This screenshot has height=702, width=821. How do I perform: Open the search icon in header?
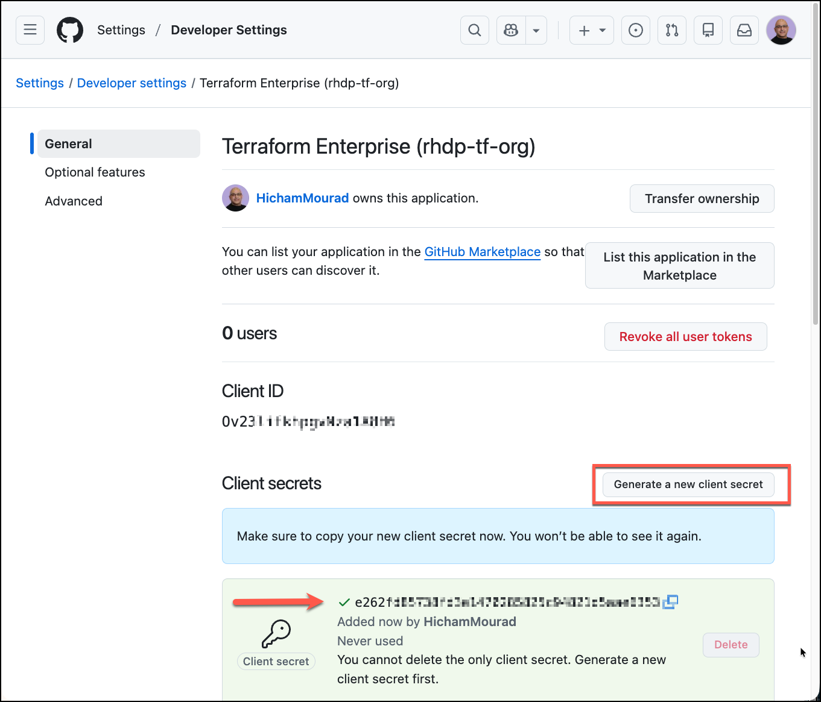click(x=475, y=30)
